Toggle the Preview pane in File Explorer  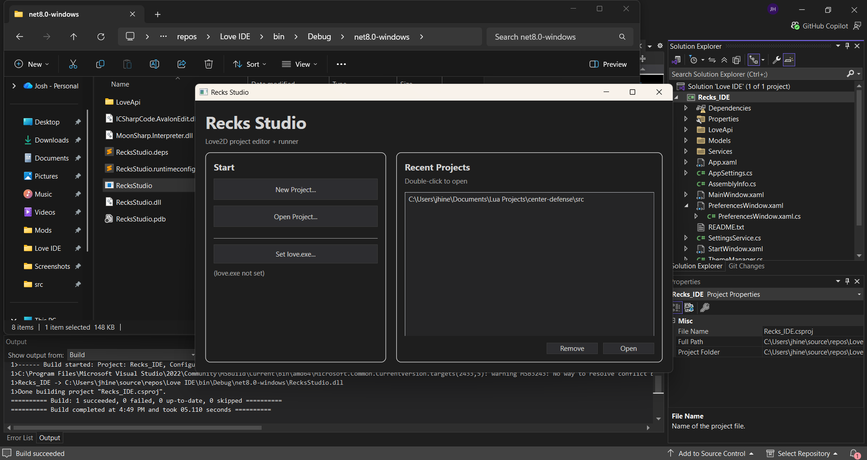[x=608, y=64]
